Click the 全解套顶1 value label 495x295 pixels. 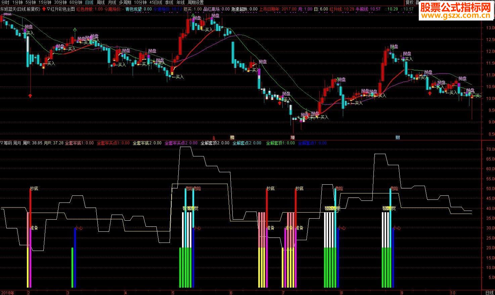[280, 143]
